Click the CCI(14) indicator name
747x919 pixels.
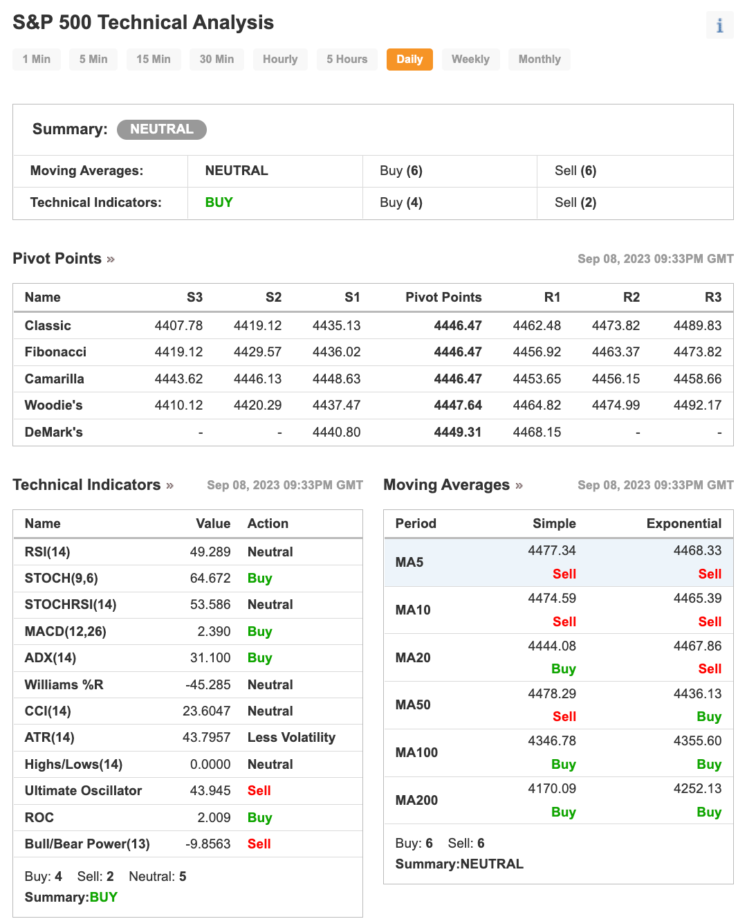pos(48,711)
